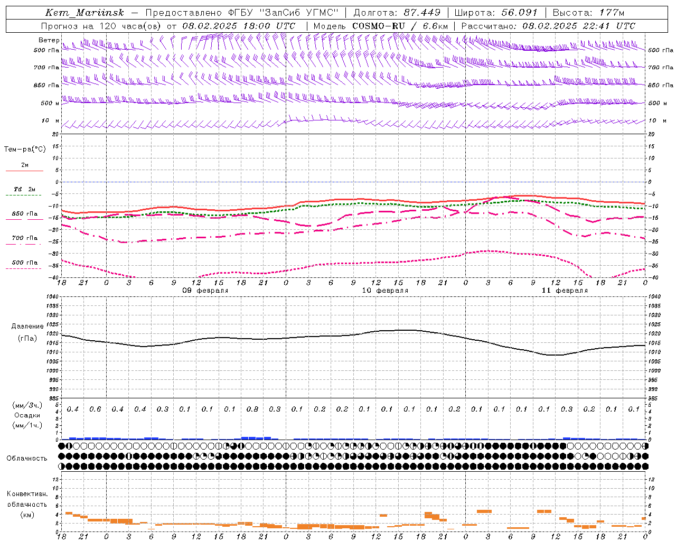Click the 'Облачность' cloudiness label
This screenshot has width=676, height=541.
click(x=27, y=459)
